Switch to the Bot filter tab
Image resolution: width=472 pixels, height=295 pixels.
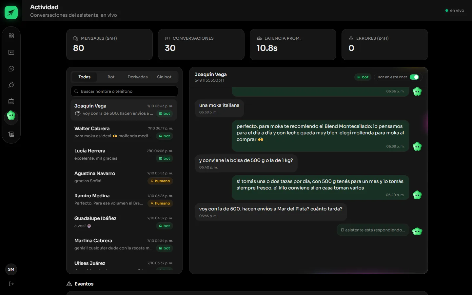111,77
